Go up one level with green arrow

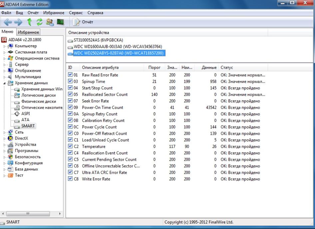[30, 22]
